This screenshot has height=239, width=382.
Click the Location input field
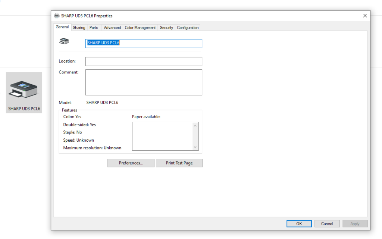(144, 61)
